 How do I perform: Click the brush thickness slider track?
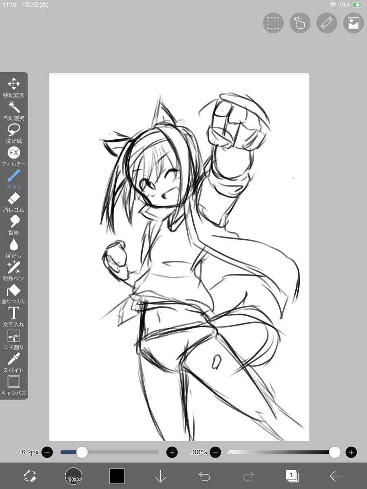click(x=109, y=452)
